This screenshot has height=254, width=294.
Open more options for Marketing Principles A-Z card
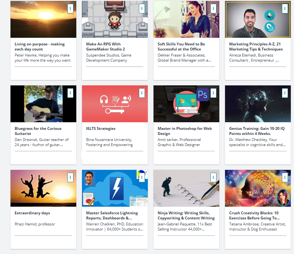[x=285, y=9]
